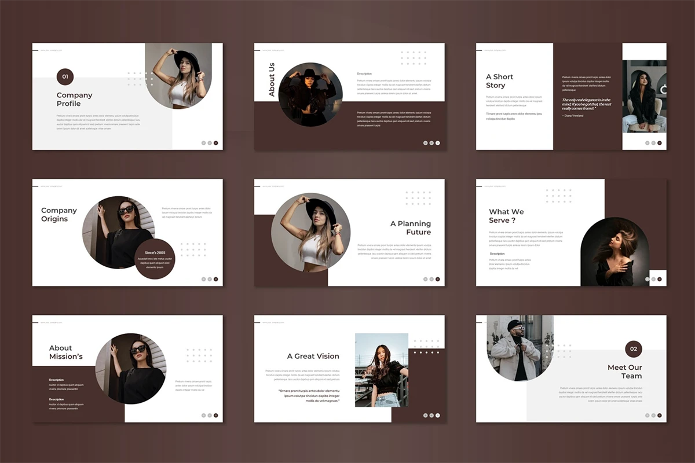
Task: Click the dark pagination dot on Company Profile slide
Action: point(216,142)
